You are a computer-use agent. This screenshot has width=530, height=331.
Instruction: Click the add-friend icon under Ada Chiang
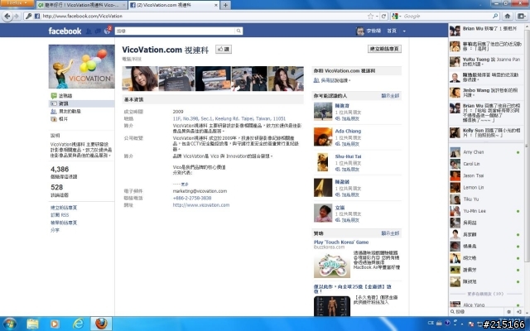tap(338, 144)
